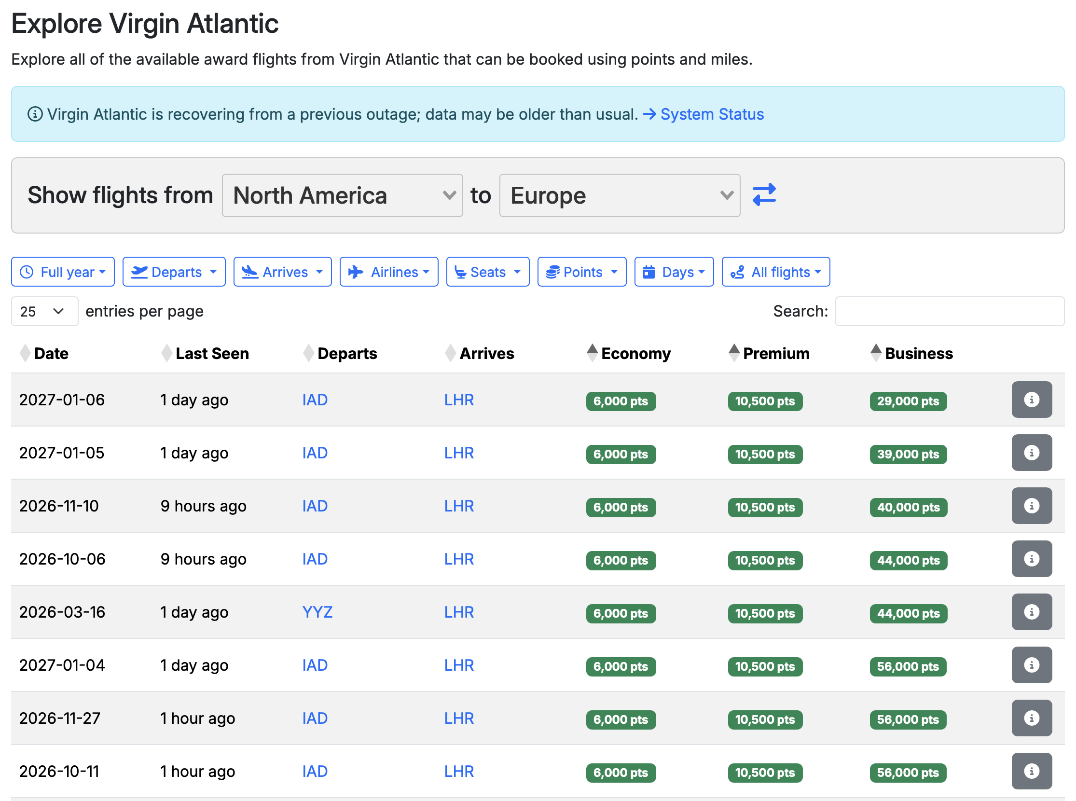Image resolution: width=1076 pixels, height=801 pixels.
Task: Show details for the 2027-01-06 flight
Action: (x=1032, y=400)
